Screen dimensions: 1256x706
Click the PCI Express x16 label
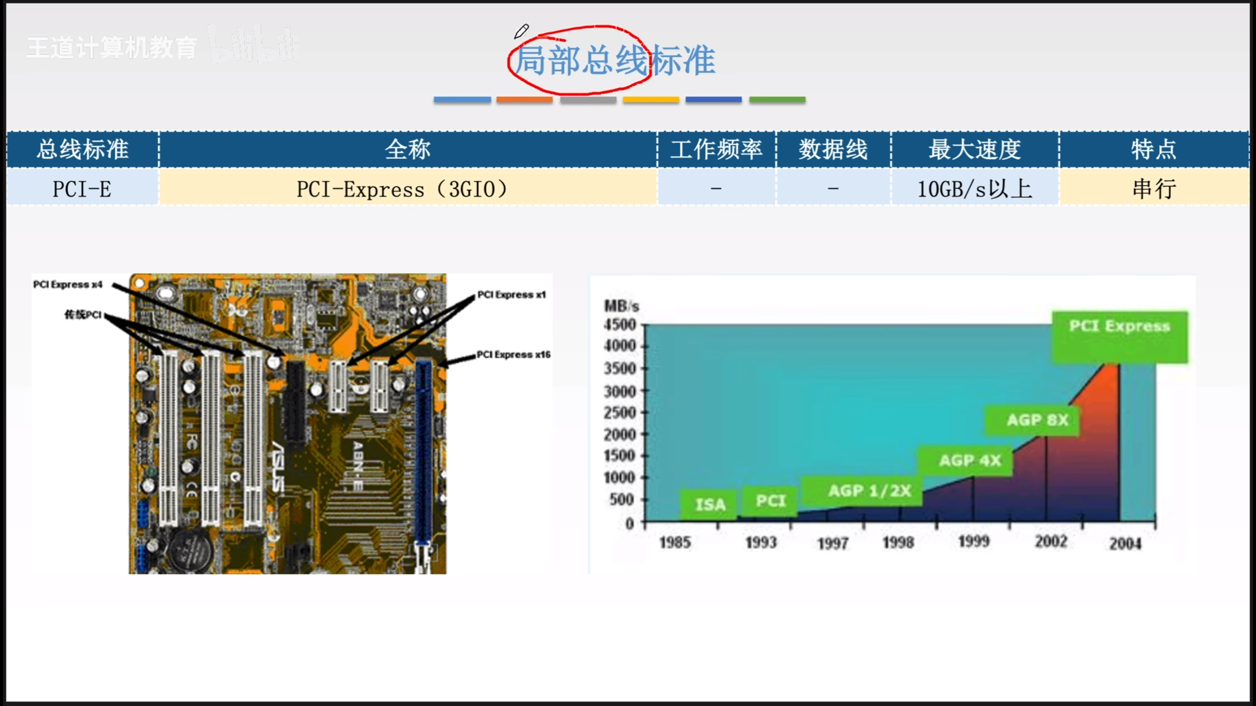point(513,354)
